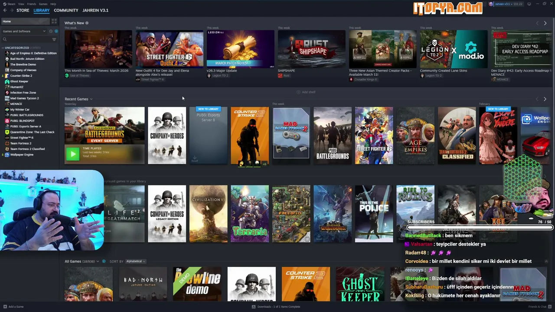
Task: Open the Help menu
Action: point(53,4)
